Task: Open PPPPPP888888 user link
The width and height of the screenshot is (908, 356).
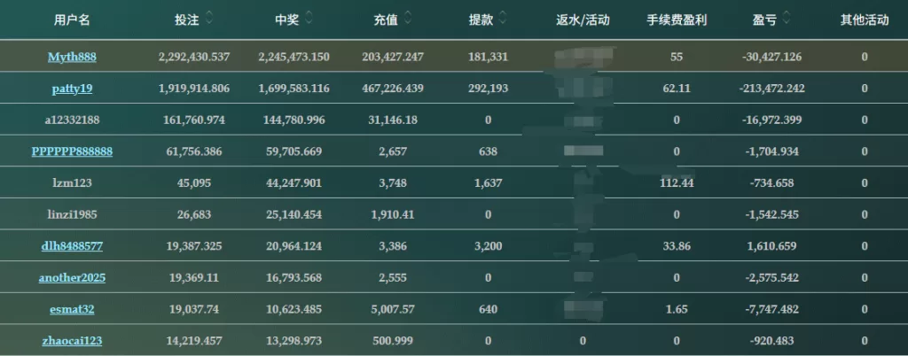Action: [x=72, y=151]
